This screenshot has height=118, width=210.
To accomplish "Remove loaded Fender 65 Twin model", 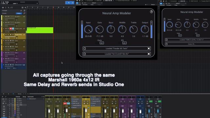I will (149, 49).
